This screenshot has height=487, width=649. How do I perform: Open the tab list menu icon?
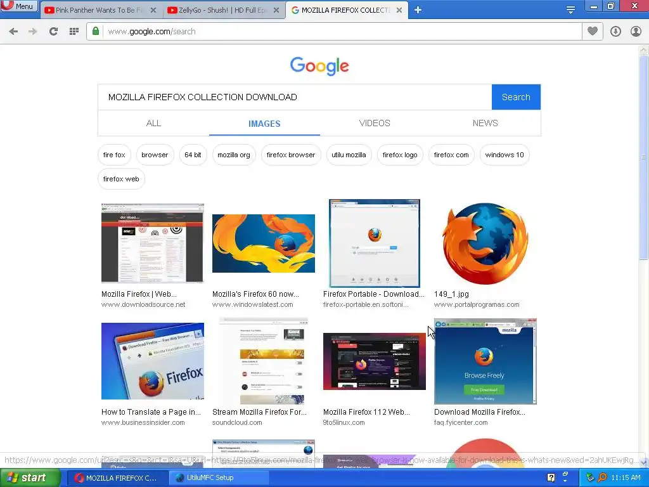pyautogui.click(x=570, y=10)
